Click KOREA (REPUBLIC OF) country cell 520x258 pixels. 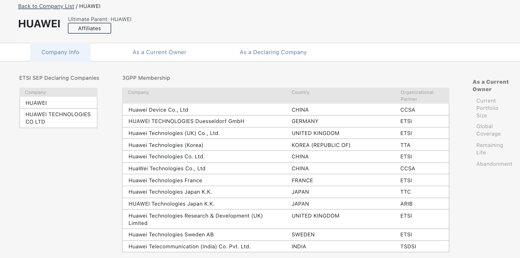321,145
